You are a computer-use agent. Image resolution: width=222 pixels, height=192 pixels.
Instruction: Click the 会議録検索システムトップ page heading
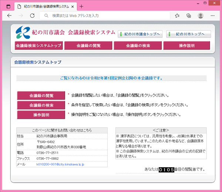point(38,62)
